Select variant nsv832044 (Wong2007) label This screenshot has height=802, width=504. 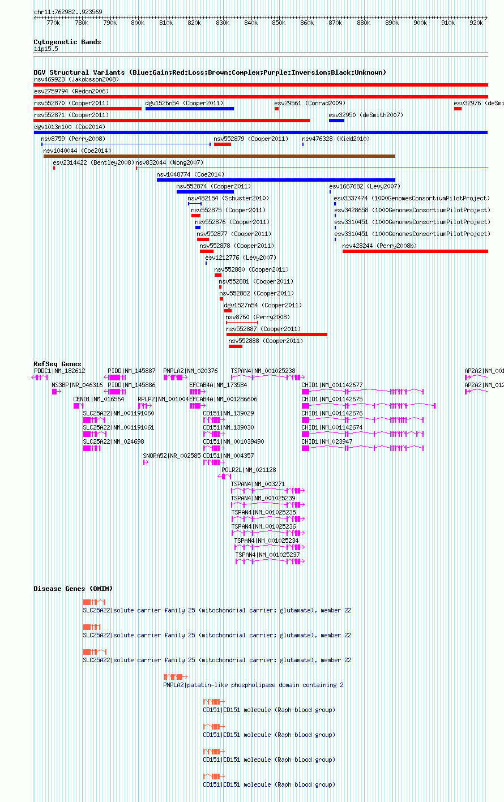pos(169,162)
